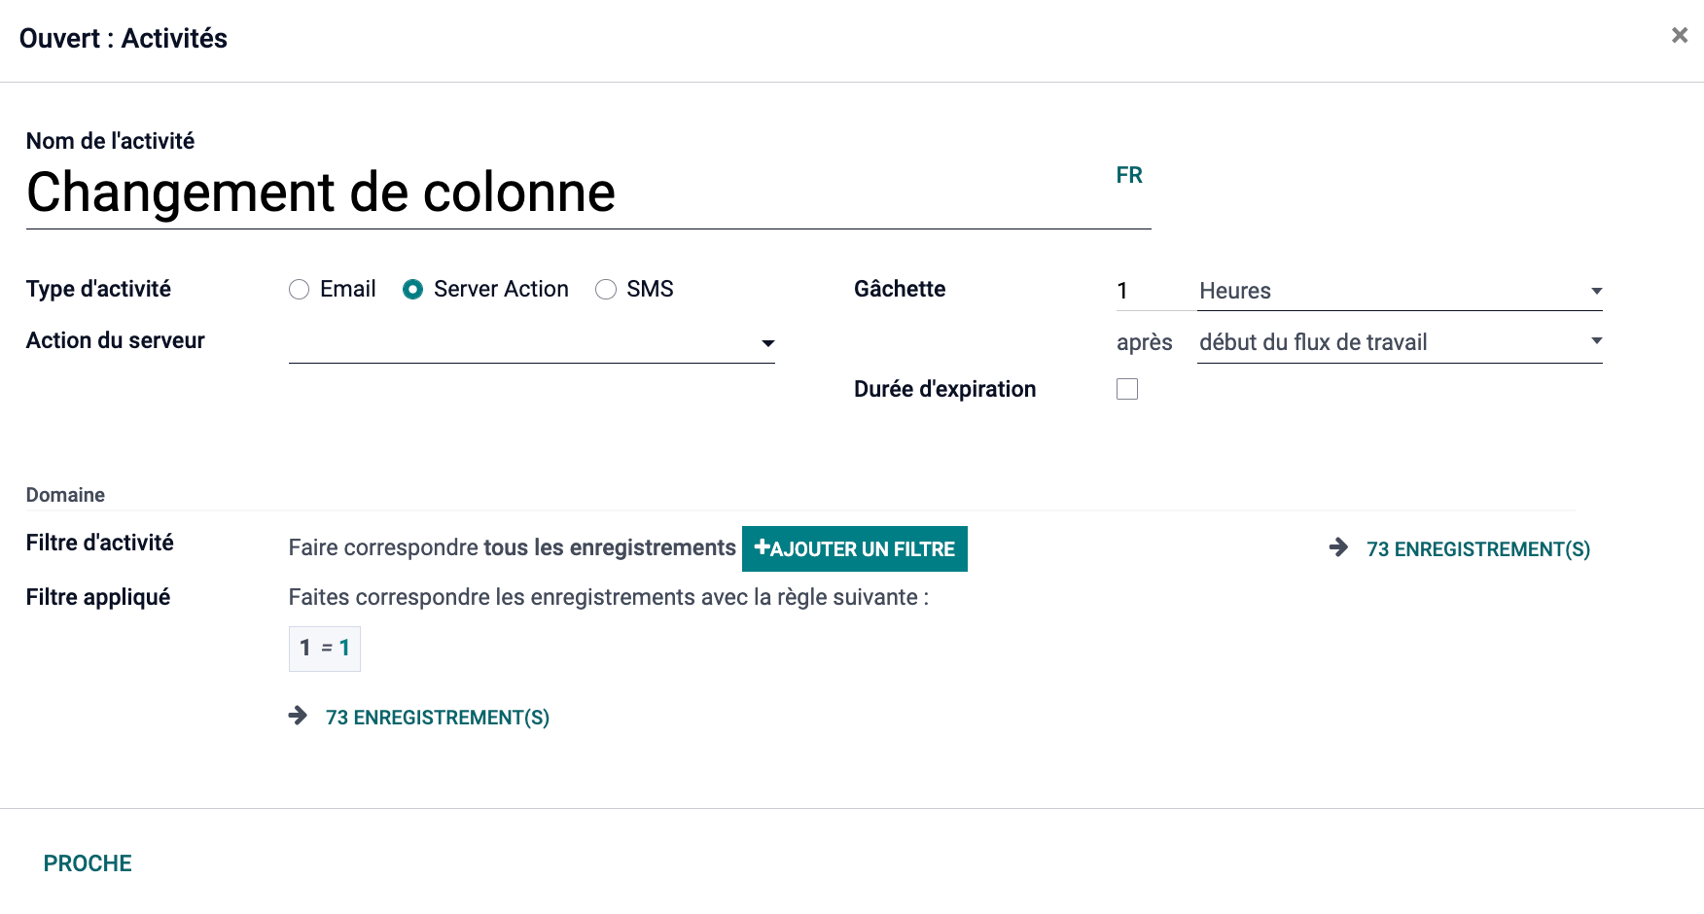Click the caret on Action du serveur field
Screen dimensions: 1704x914
click(x=768, y=343)
